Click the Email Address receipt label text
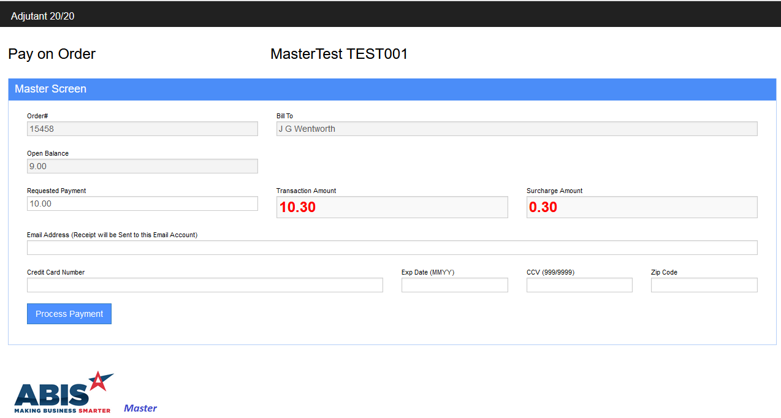The width and height of the screenshot is (781, 418). 112,235
